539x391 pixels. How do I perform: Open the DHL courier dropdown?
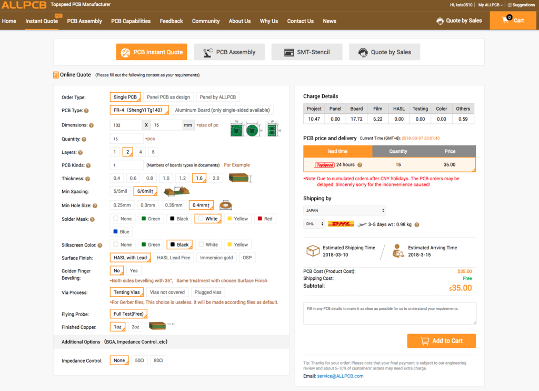click(314, 224)
